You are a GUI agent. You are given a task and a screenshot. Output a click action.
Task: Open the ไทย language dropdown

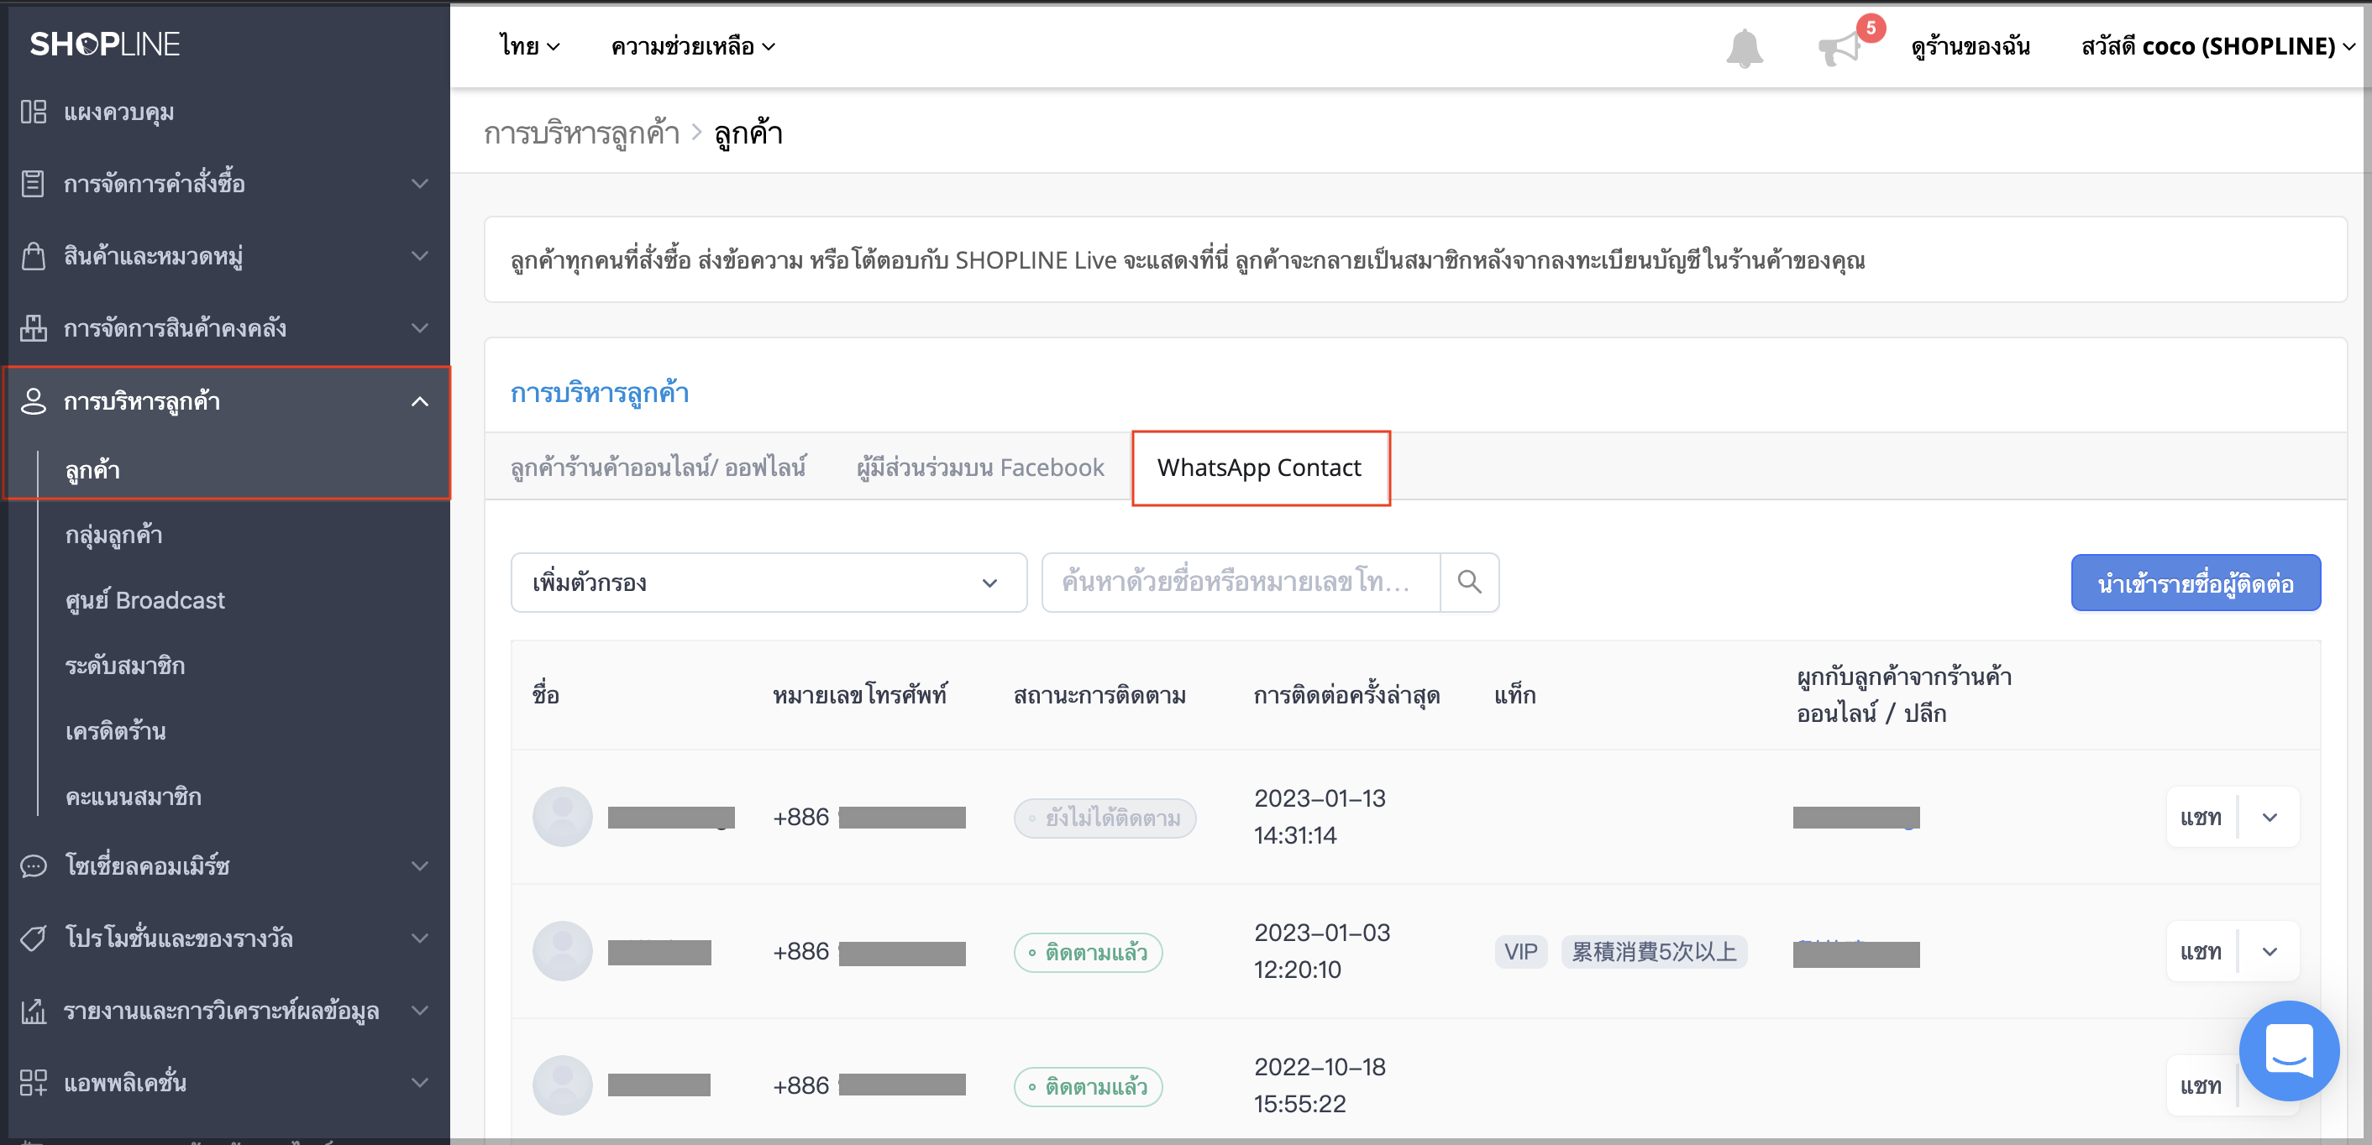pos(529,46)
